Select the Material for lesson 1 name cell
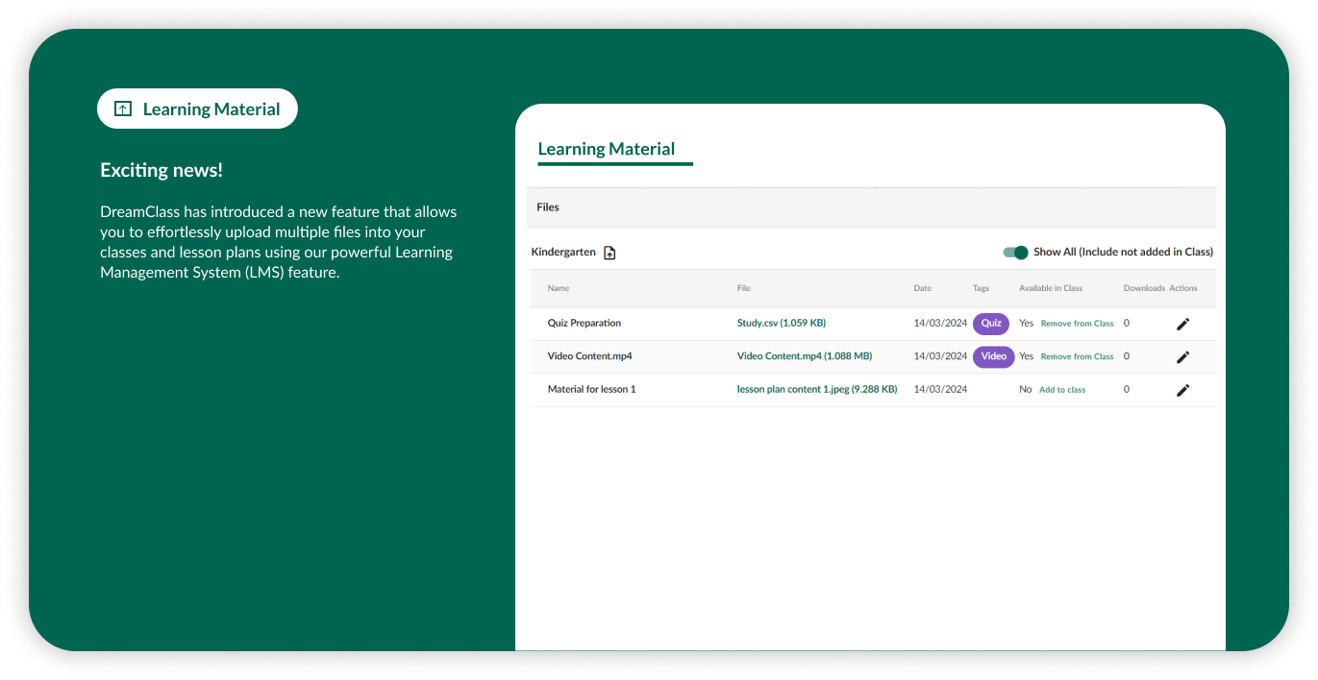1318x680 pixels. [x=592, y=389]
